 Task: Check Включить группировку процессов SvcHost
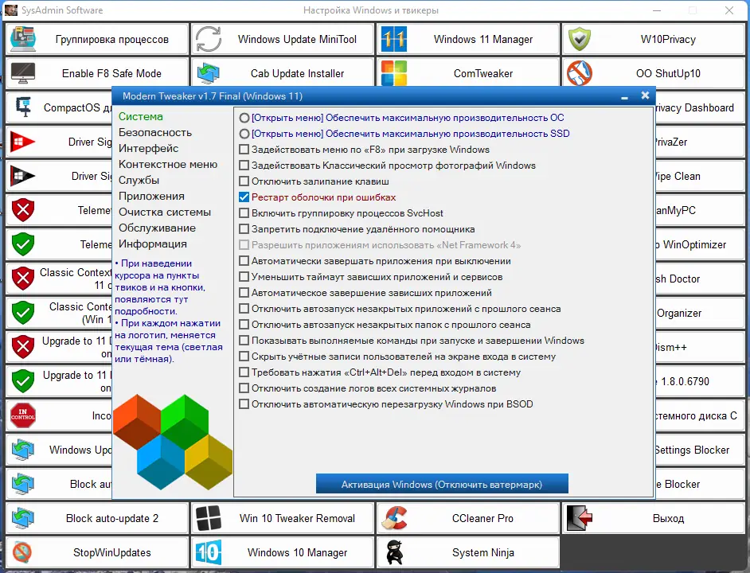[x=244, y=212]
